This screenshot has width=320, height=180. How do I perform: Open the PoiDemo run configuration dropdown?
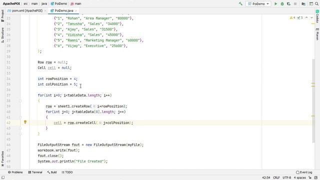click(258, 3)
